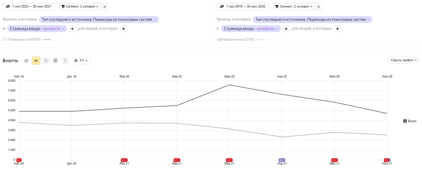Screen dimensions: 422x177
Task: Click the purple annotation marker at Апр 21
Action: [x=281, y=160]
